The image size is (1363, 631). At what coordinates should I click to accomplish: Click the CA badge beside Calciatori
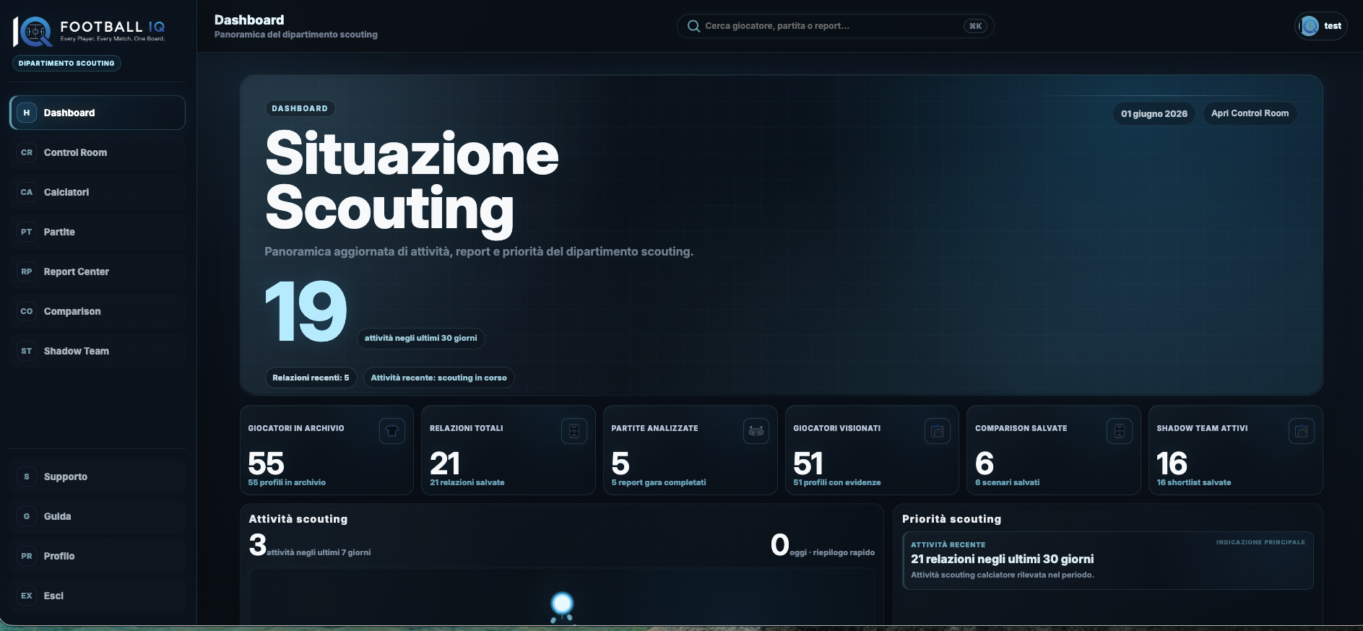point(27,192)
